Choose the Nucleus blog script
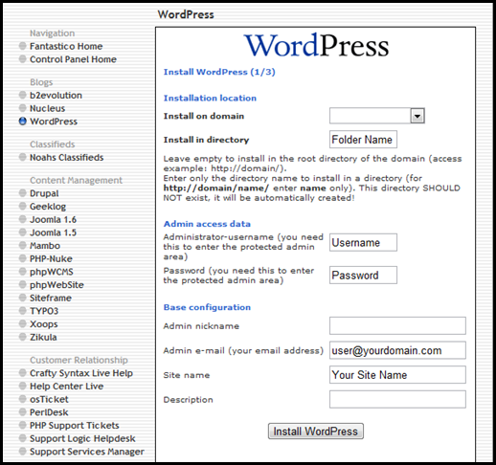The image size is (496, 465). pyautogui.click(x=47, y=108)
